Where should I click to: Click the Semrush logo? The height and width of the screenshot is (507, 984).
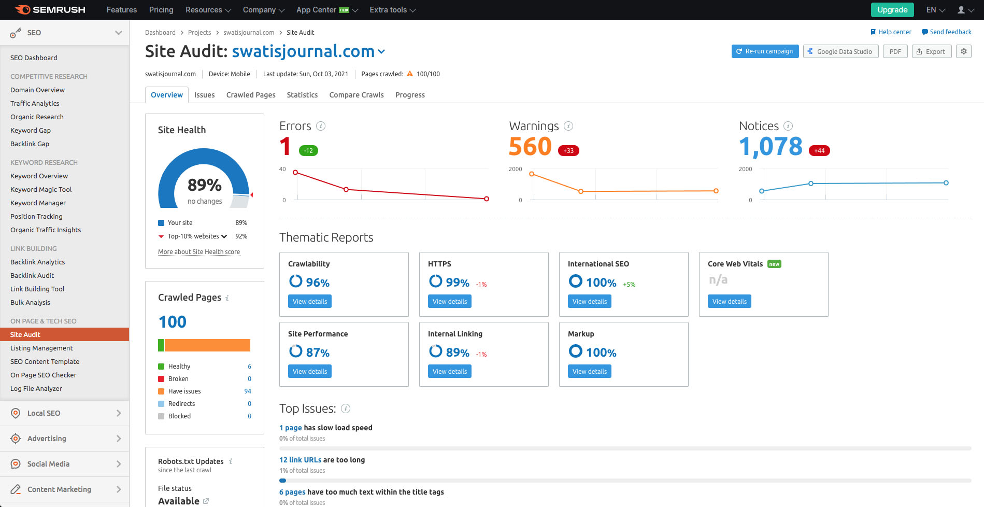[x=50, y=10]
